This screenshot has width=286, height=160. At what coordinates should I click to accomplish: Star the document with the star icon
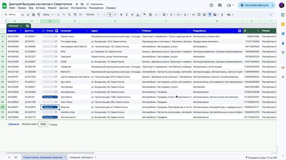(x=77, y=4)
